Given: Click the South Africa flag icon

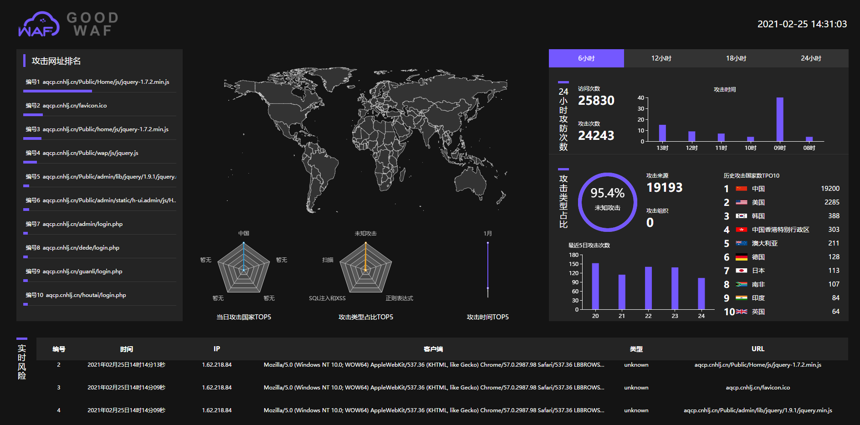Looking at the screenshot, I should pyautogui.click(x=741, y=284).
